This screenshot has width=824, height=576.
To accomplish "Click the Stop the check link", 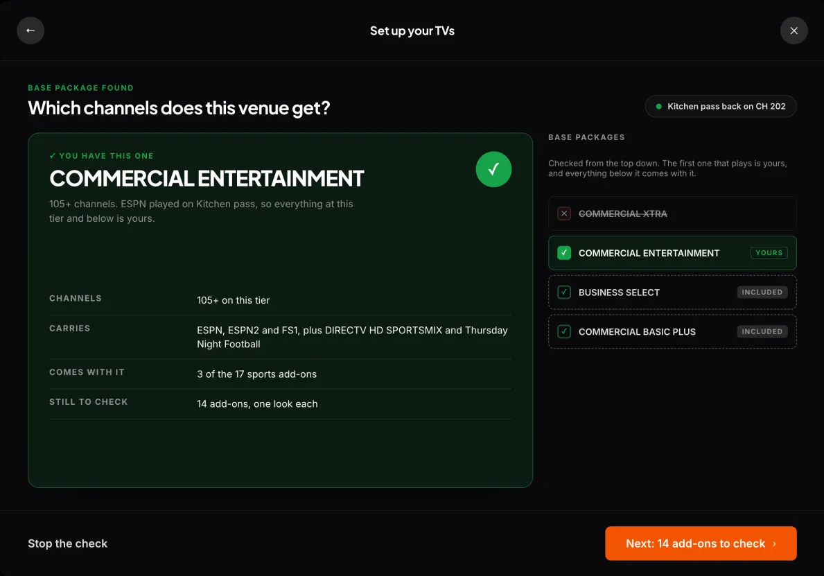I will (68, 543).
